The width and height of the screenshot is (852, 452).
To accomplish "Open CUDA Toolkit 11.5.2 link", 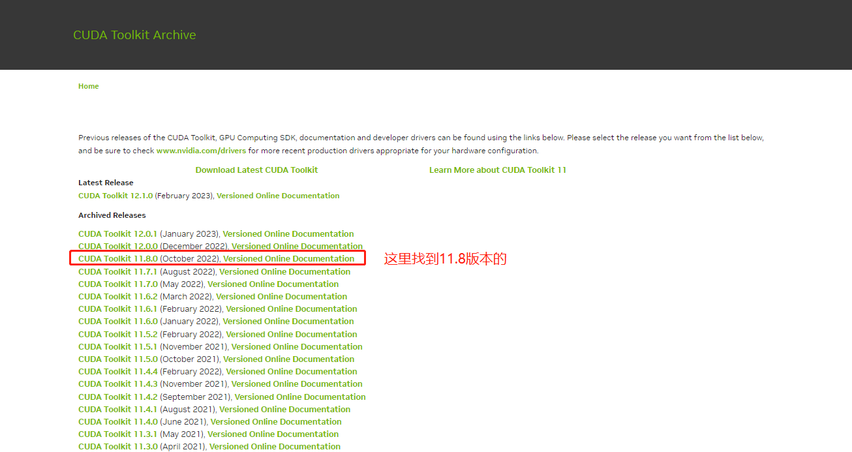I will click(x=118, y=335).
